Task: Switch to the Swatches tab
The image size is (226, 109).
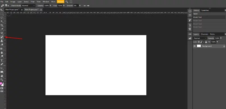Action: tap(205, 10)
